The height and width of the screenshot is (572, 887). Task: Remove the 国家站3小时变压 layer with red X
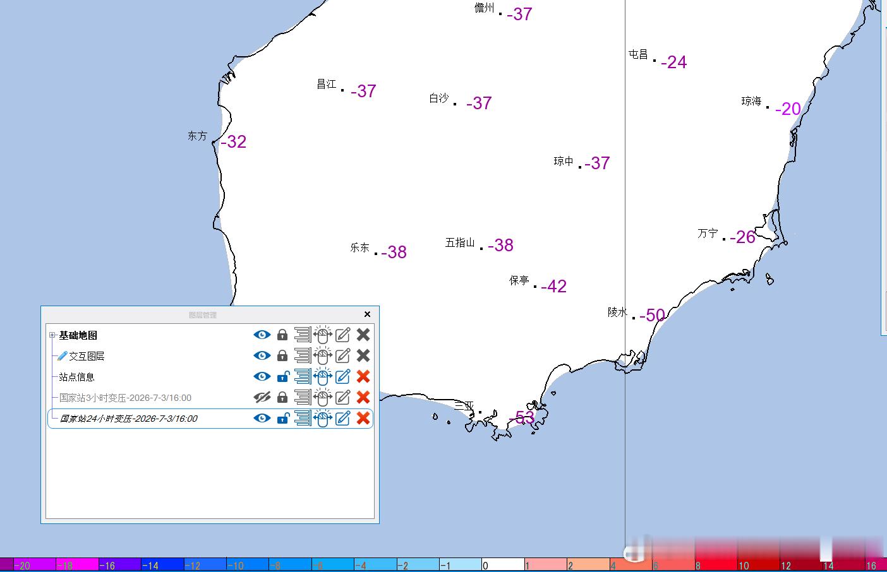click(x=363, y=397)
